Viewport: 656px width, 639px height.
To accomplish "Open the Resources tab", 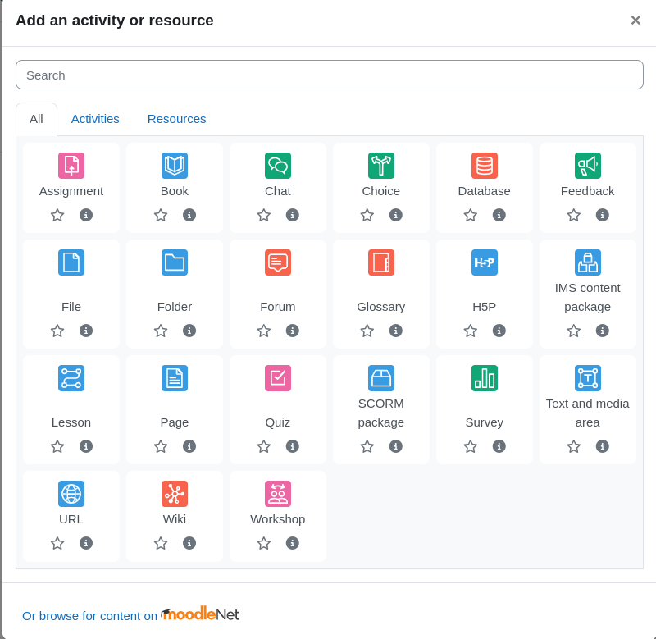I will pos(176,119).
